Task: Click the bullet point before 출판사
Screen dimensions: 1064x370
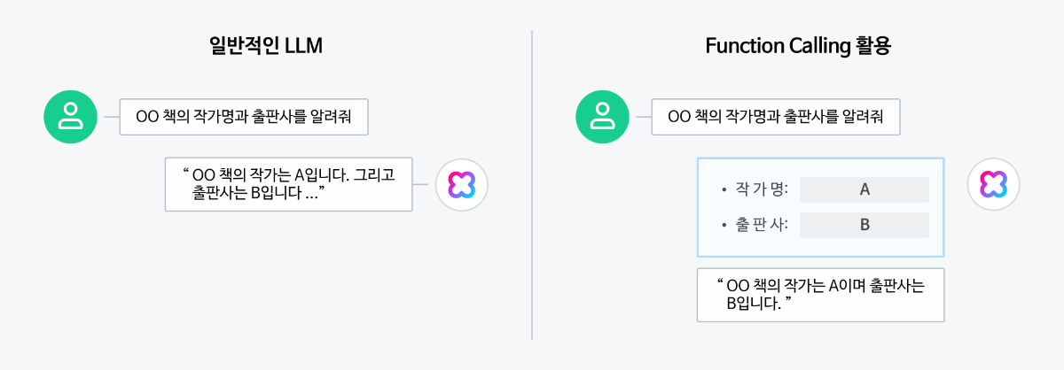Action: [724, 226]
